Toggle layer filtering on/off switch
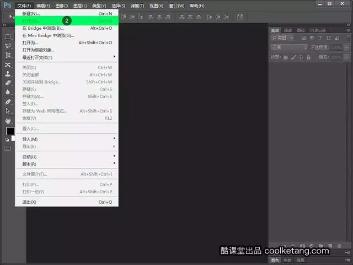The image size is (353, 265). coord(348,37)
